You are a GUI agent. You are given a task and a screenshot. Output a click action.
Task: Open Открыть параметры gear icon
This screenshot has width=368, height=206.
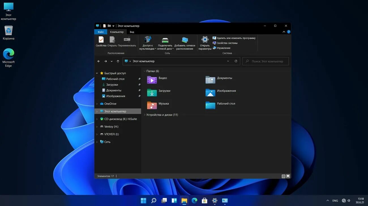pos(205,39)
